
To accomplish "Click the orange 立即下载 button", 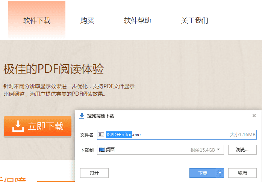I will (x=38, y=126).
